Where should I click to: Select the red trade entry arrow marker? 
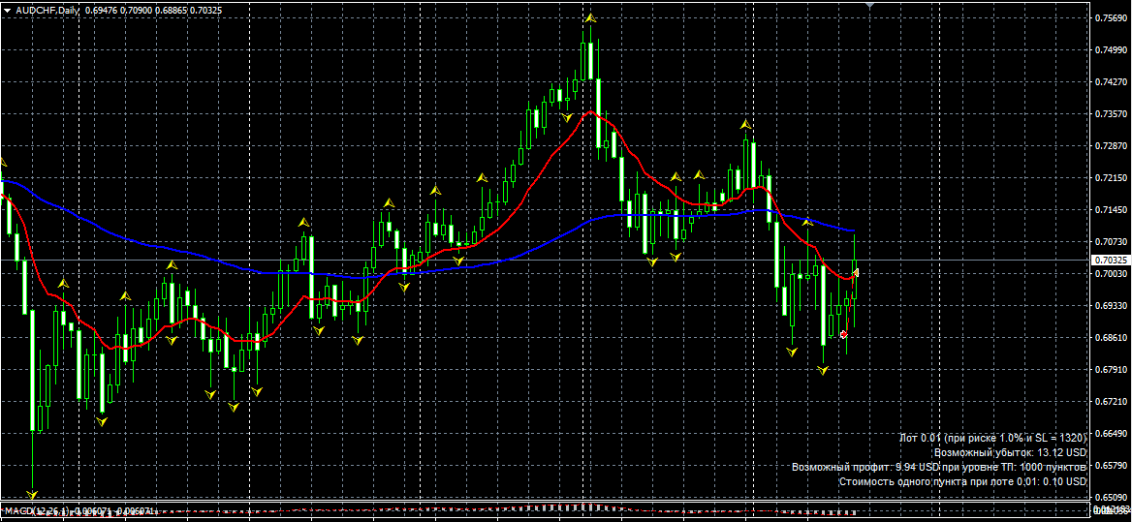(843, 334)
